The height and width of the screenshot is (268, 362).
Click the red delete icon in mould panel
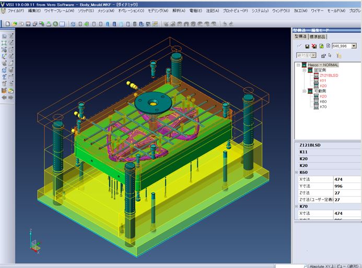313,46
